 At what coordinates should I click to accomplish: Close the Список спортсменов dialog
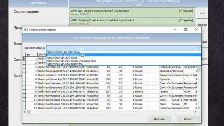[196, 29]
